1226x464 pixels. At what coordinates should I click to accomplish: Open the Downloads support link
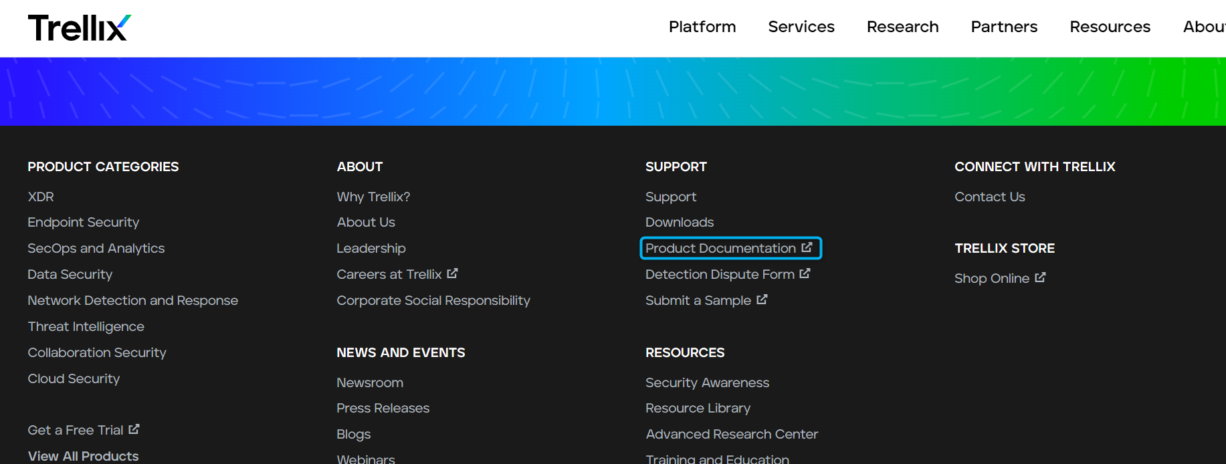point(679,222)
